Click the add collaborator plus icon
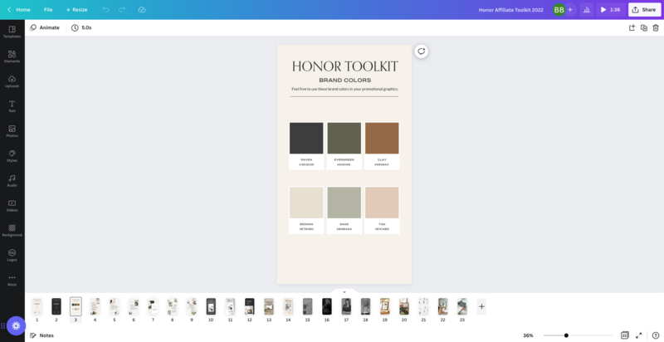The width and height of the screenshot is (664, 342). (x=570, y=9)
